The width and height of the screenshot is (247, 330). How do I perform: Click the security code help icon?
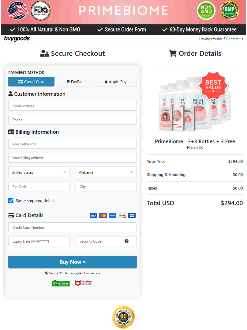tap(126, 241)
